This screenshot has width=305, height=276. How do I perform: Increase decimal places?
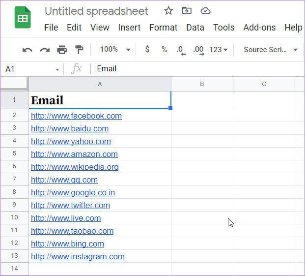(198, 51)
